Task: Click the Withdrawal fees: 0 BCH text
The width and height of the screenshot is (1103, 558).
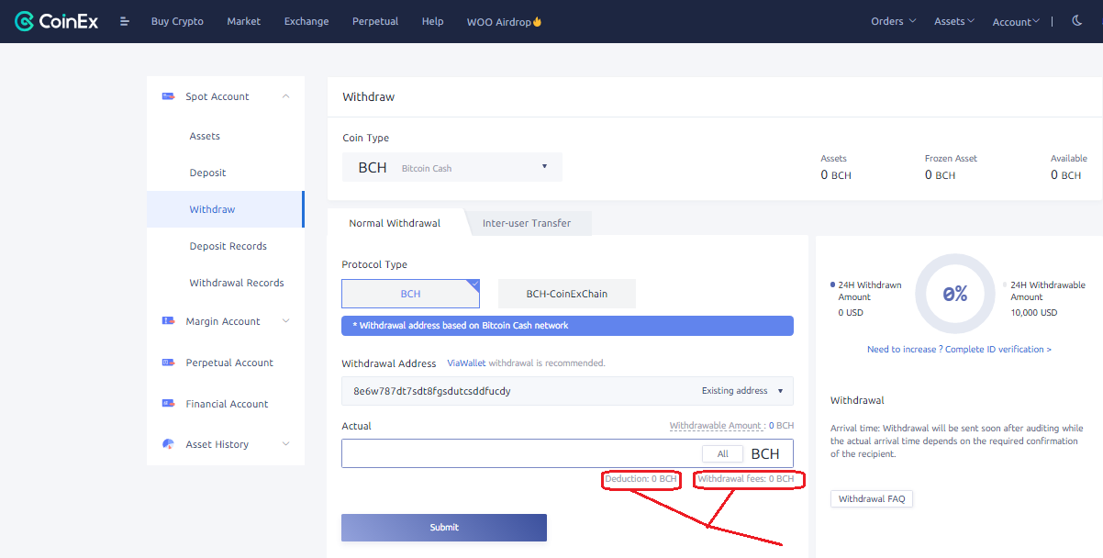Action: (745, 479)
